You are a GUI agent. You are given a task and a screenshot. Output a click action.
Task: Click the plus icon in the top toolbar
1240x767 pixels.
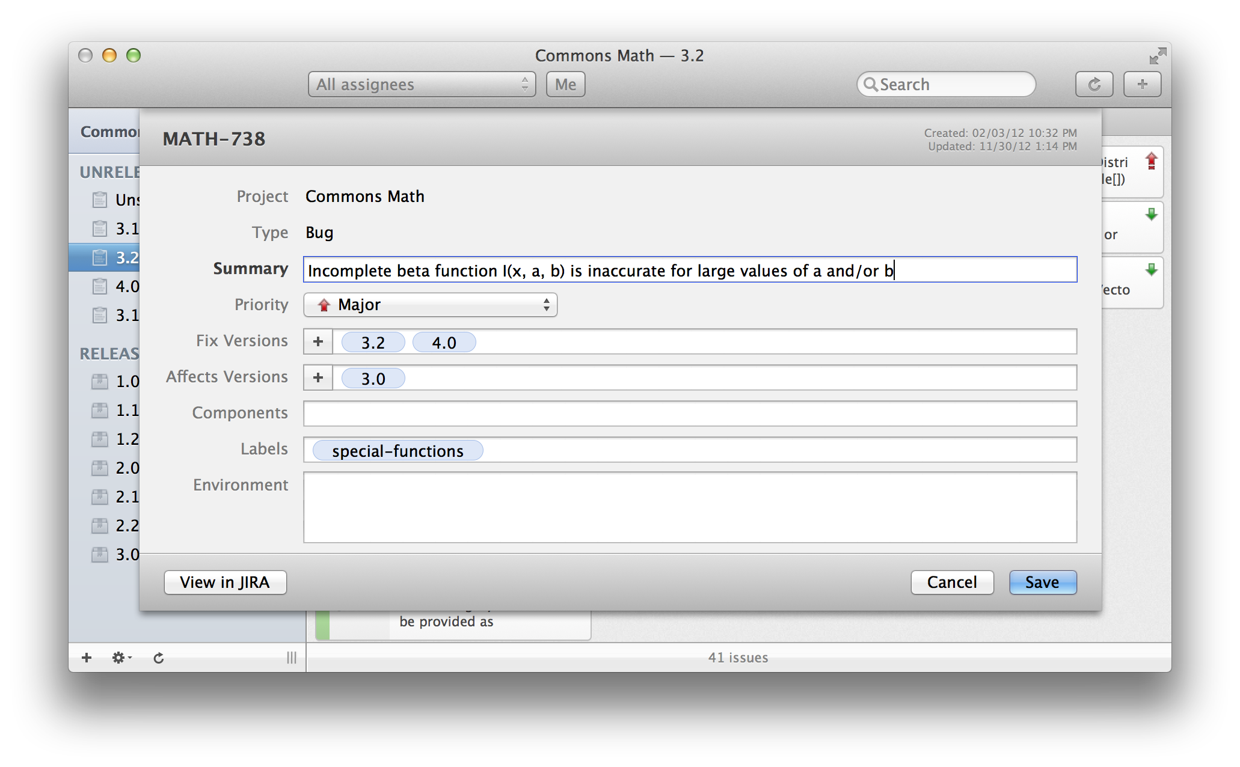coord(1142,84)
